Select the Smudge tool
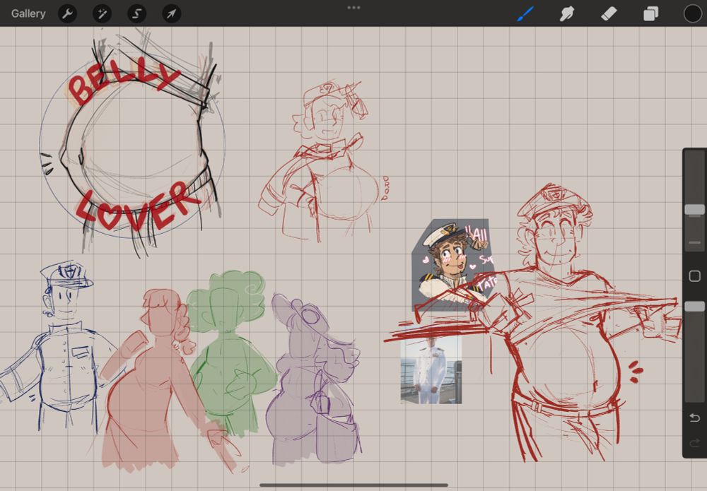707x491 pixels. tap(567, 13)
